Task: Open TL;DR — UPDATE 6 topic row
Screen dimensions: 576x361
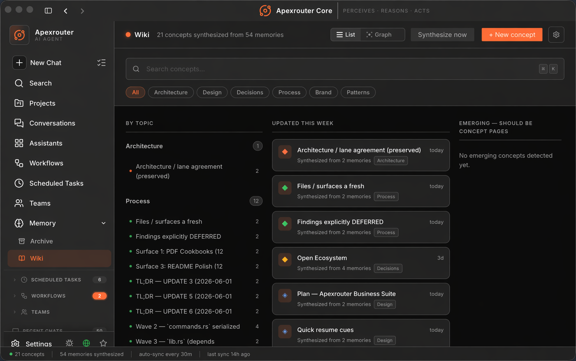Action: pyautogui.click(x=194, y=311)
